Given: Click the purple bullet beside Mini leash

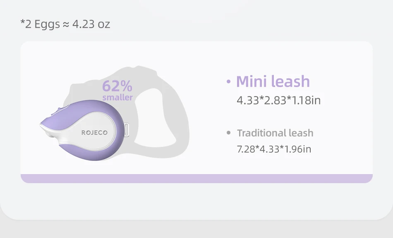Looking at the screenshot, I should 228,82.
